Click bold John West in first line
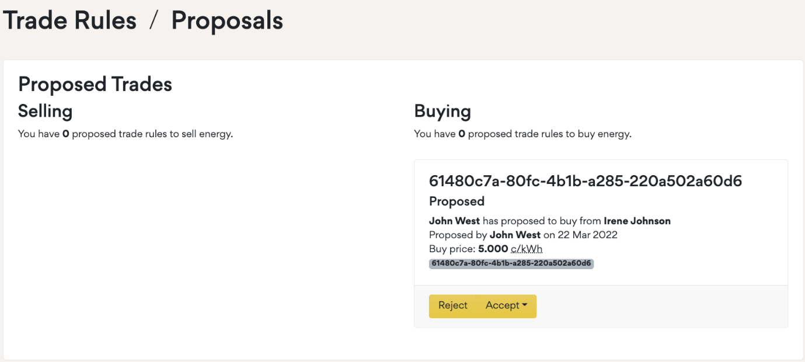Image resolution: width=805 pixels, height=362 pixels. (x=454, y=221)
